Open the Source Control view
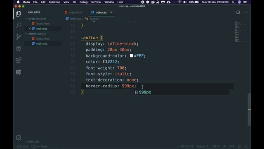Screen dimensions: 264x149 (x=19, y=37)
